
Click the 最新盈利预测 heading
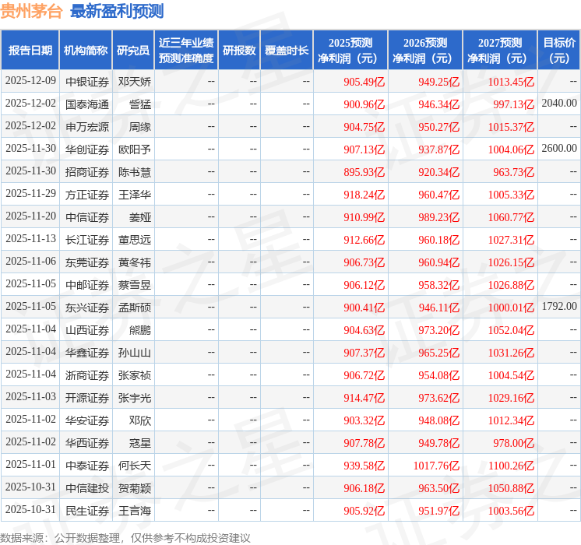click(117, 11)
